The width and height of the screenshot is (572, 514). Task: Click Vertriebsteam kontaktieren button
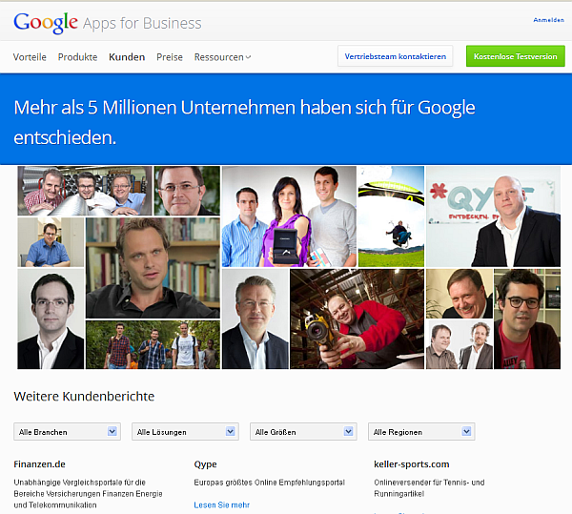tap(395, 56)
